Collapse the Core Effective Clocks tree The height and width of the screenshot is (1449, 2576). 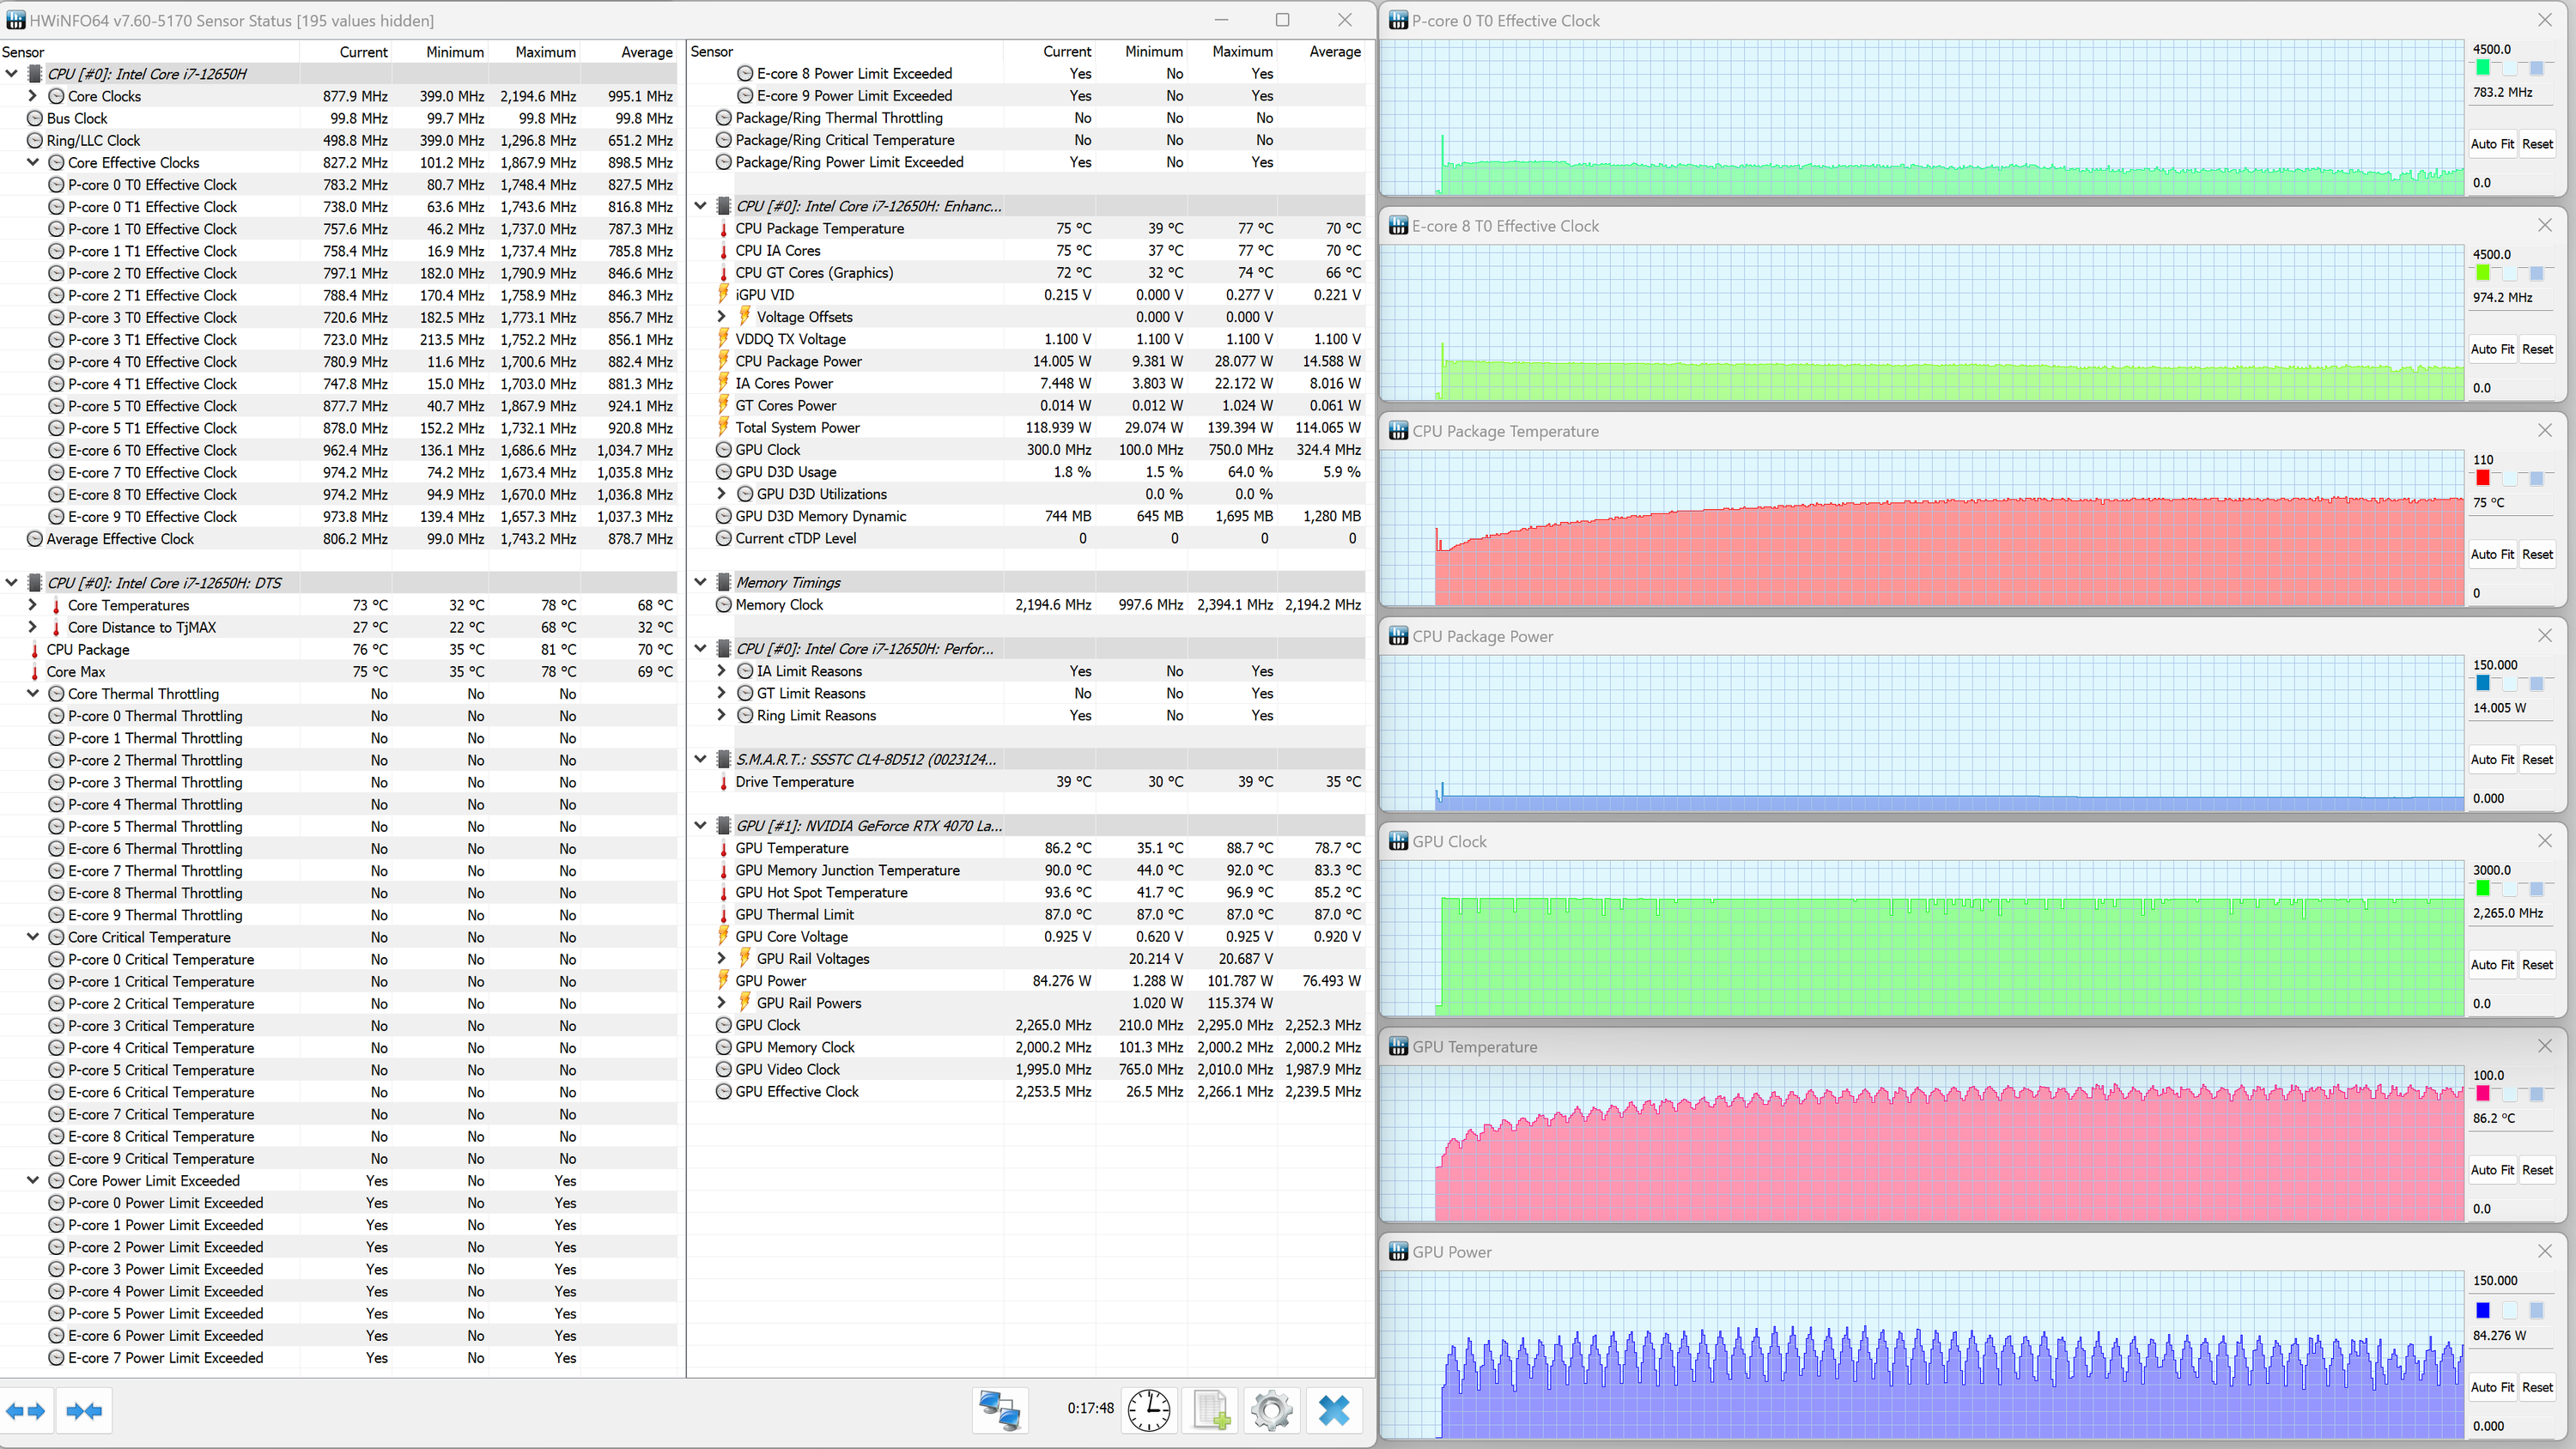point(33,162)
